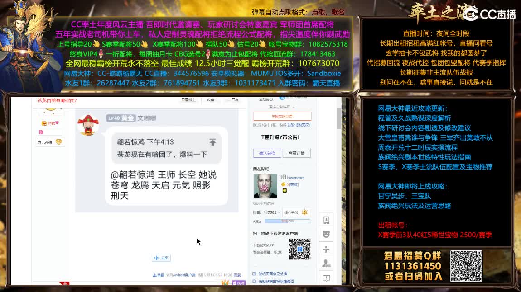Click the [获取] link
521x292 pixels.
(294, 184)
